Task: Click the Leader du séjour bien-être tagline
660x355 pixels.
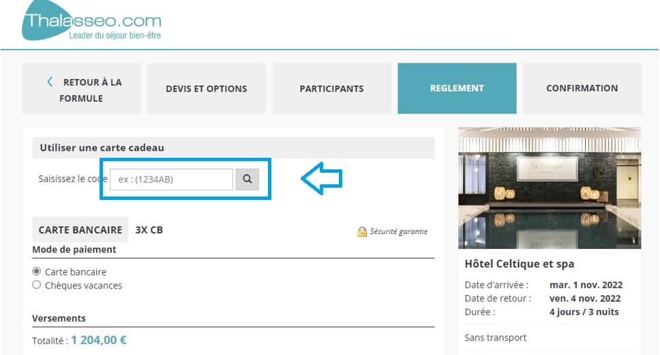Action: click(x=115, y=35)
